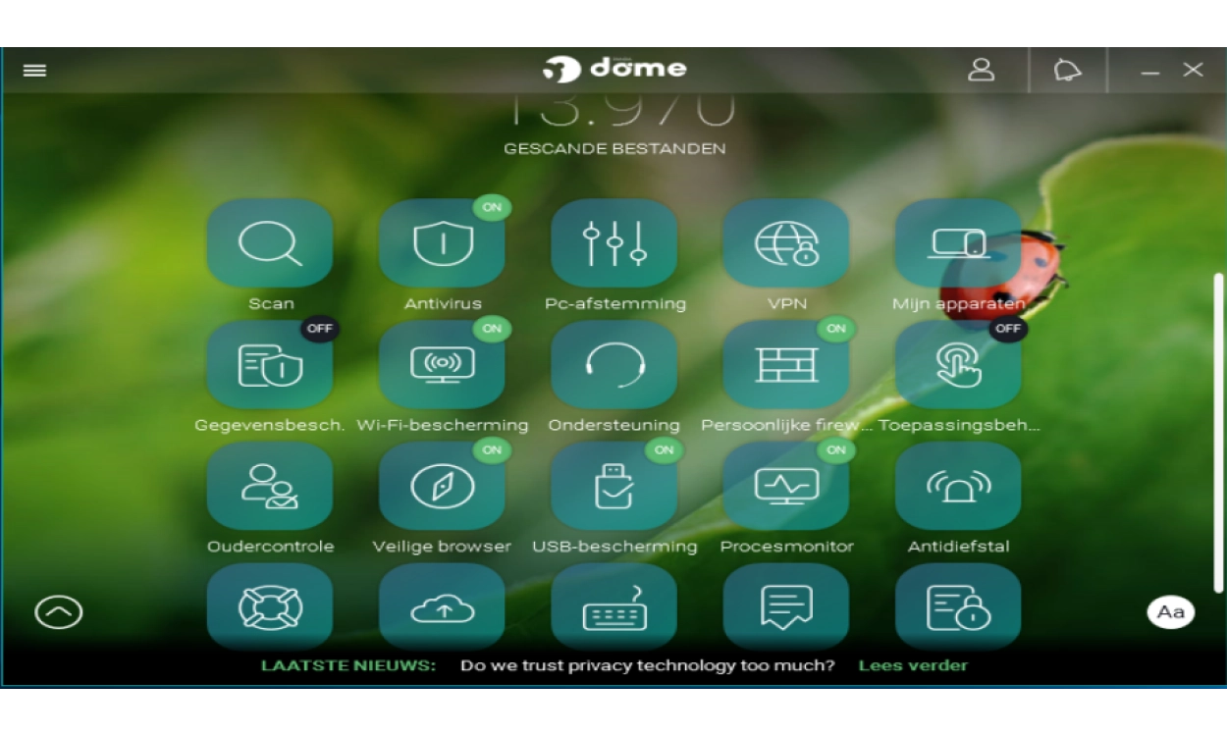Toggle the USB-bescherming ON badge
This screenshot has height=736, width=1227.
[x=664, y=449]
